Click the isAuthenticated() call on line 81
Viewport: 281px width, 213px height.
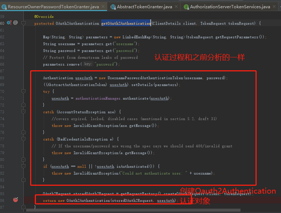135,166
